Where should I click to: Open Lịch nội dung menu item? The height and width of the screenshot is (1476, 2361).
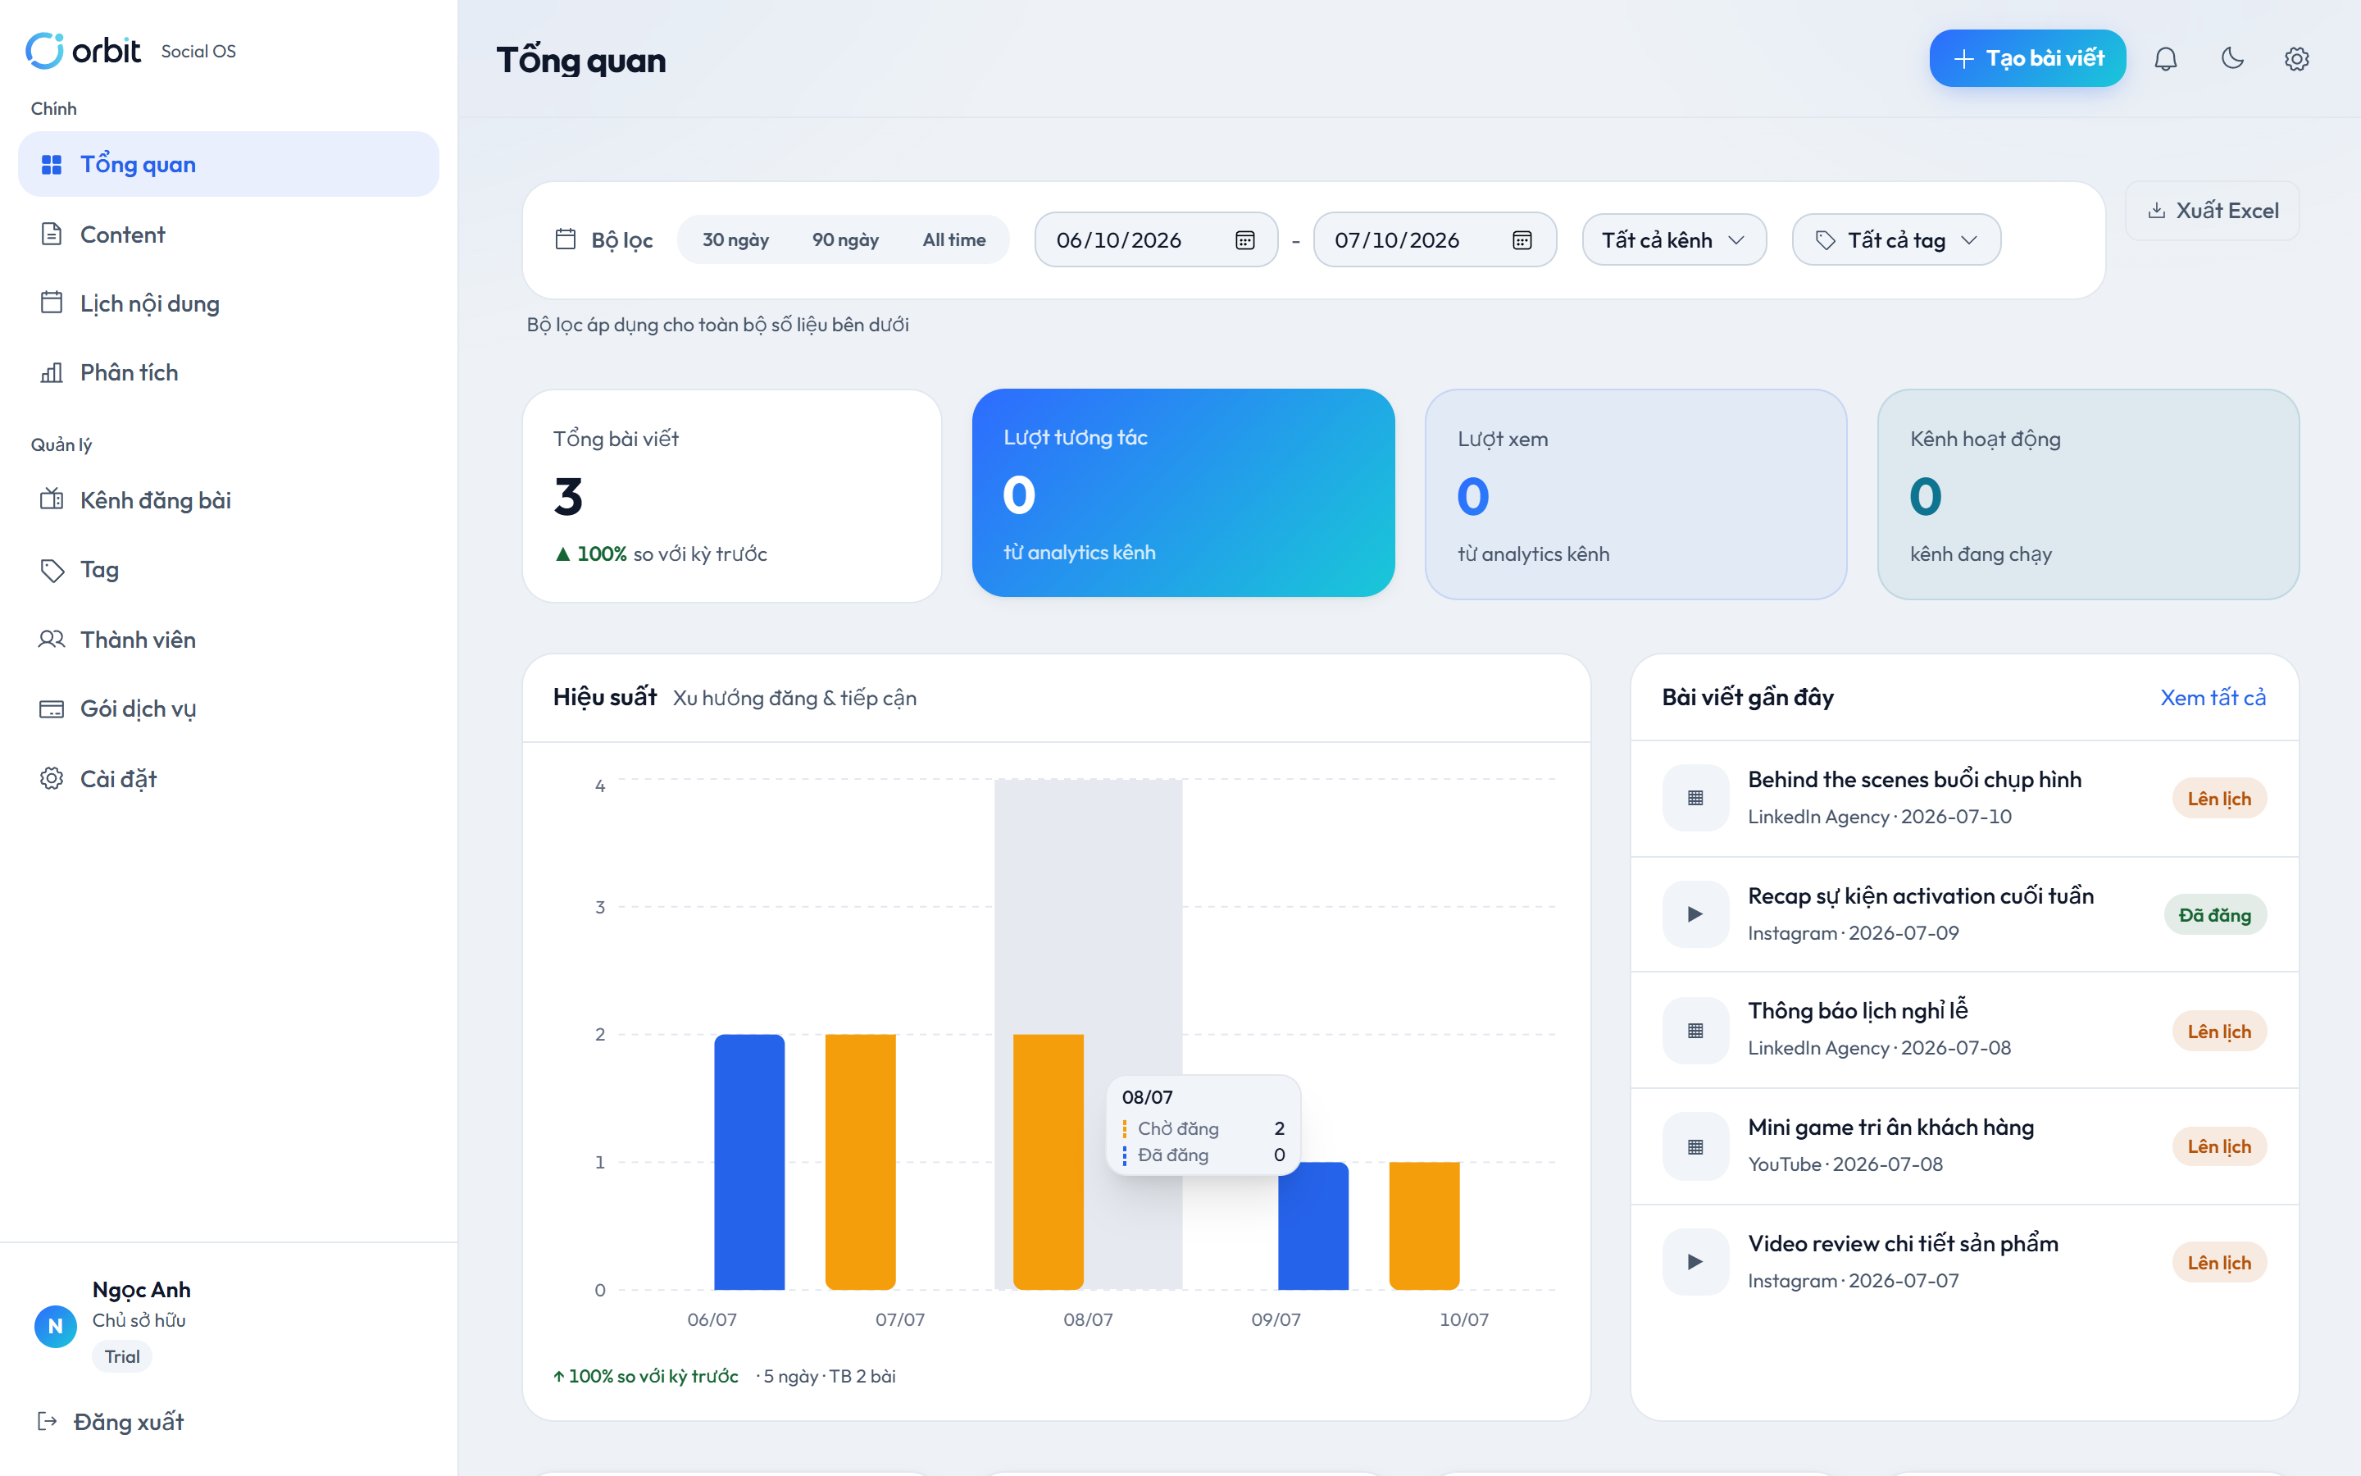[x=228, y=303]
